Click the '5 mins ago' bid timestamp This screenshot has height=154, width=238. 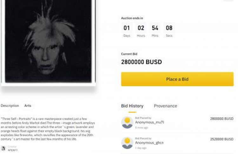pos(142,128)
